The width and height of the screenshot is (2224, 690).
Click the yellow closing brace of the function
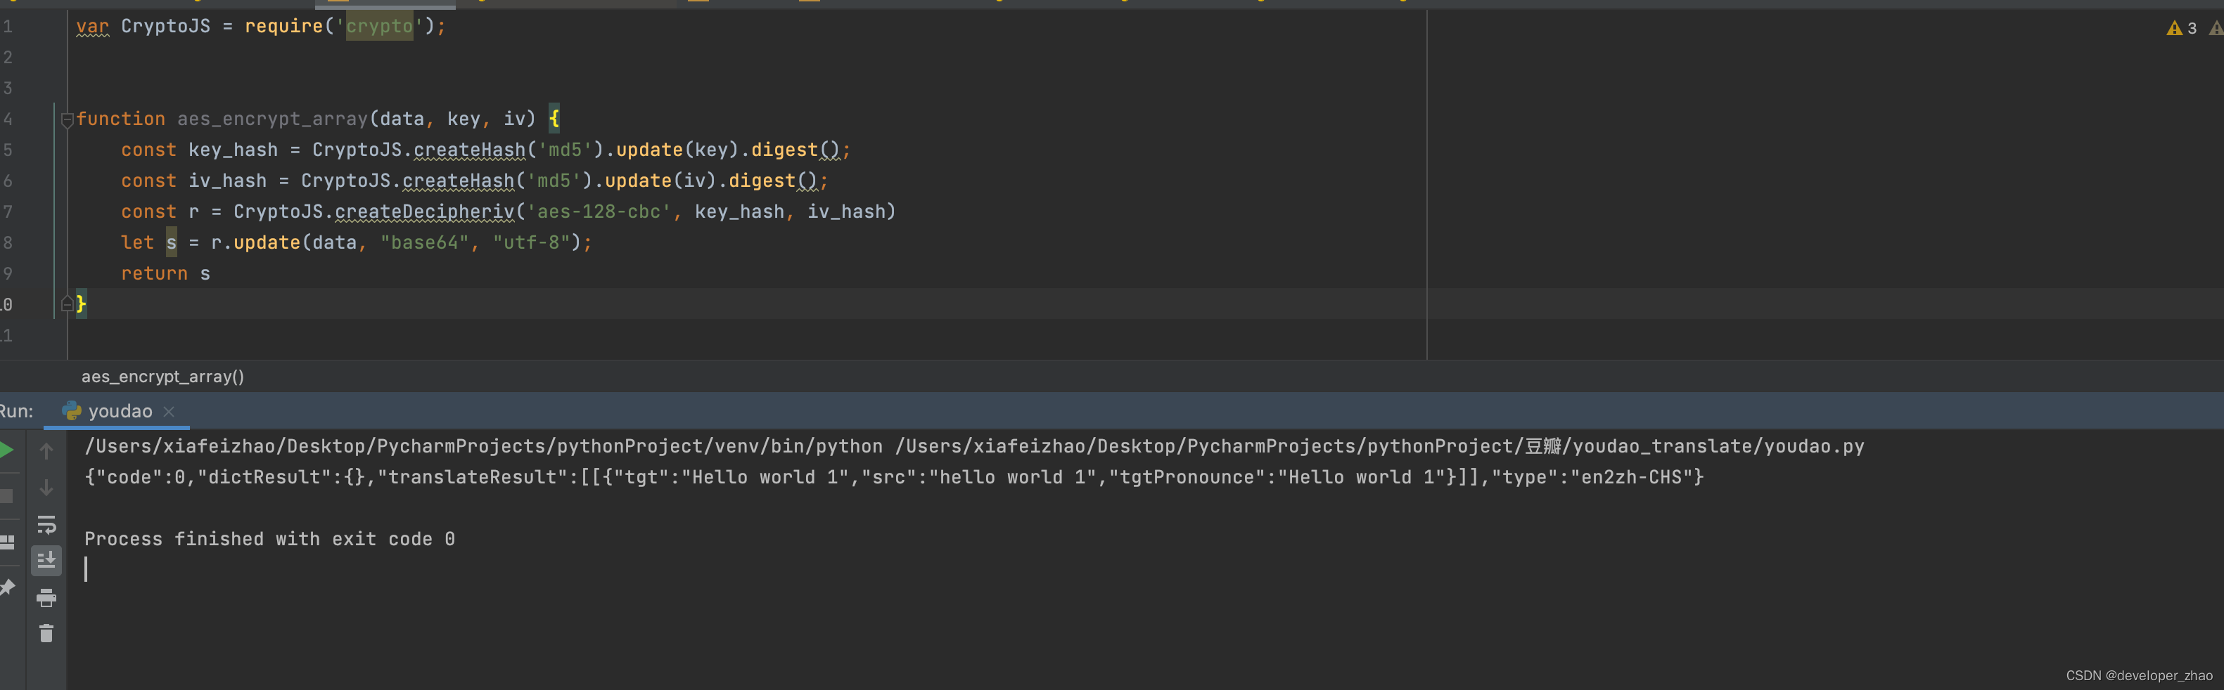coord(81,304)
